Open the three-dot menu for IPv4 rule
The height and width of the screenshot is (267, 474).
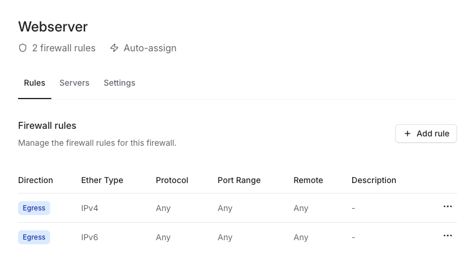(x=448, y=207)
